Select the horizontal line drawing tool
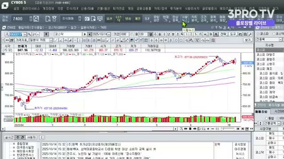The width and height of the screenshot is (284, 159). click(x=75, y=40)
